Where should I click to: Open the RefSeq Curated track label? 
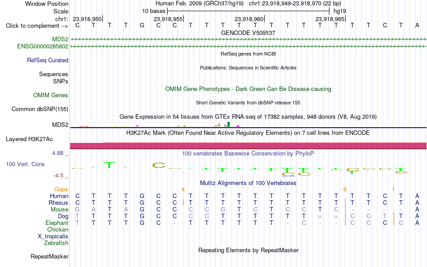pyautogui.click(x=48, y=60)
